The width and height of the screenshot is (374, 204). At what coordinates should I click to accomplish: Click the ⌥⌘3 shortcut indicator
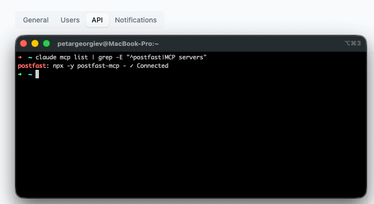click(353, 43)
